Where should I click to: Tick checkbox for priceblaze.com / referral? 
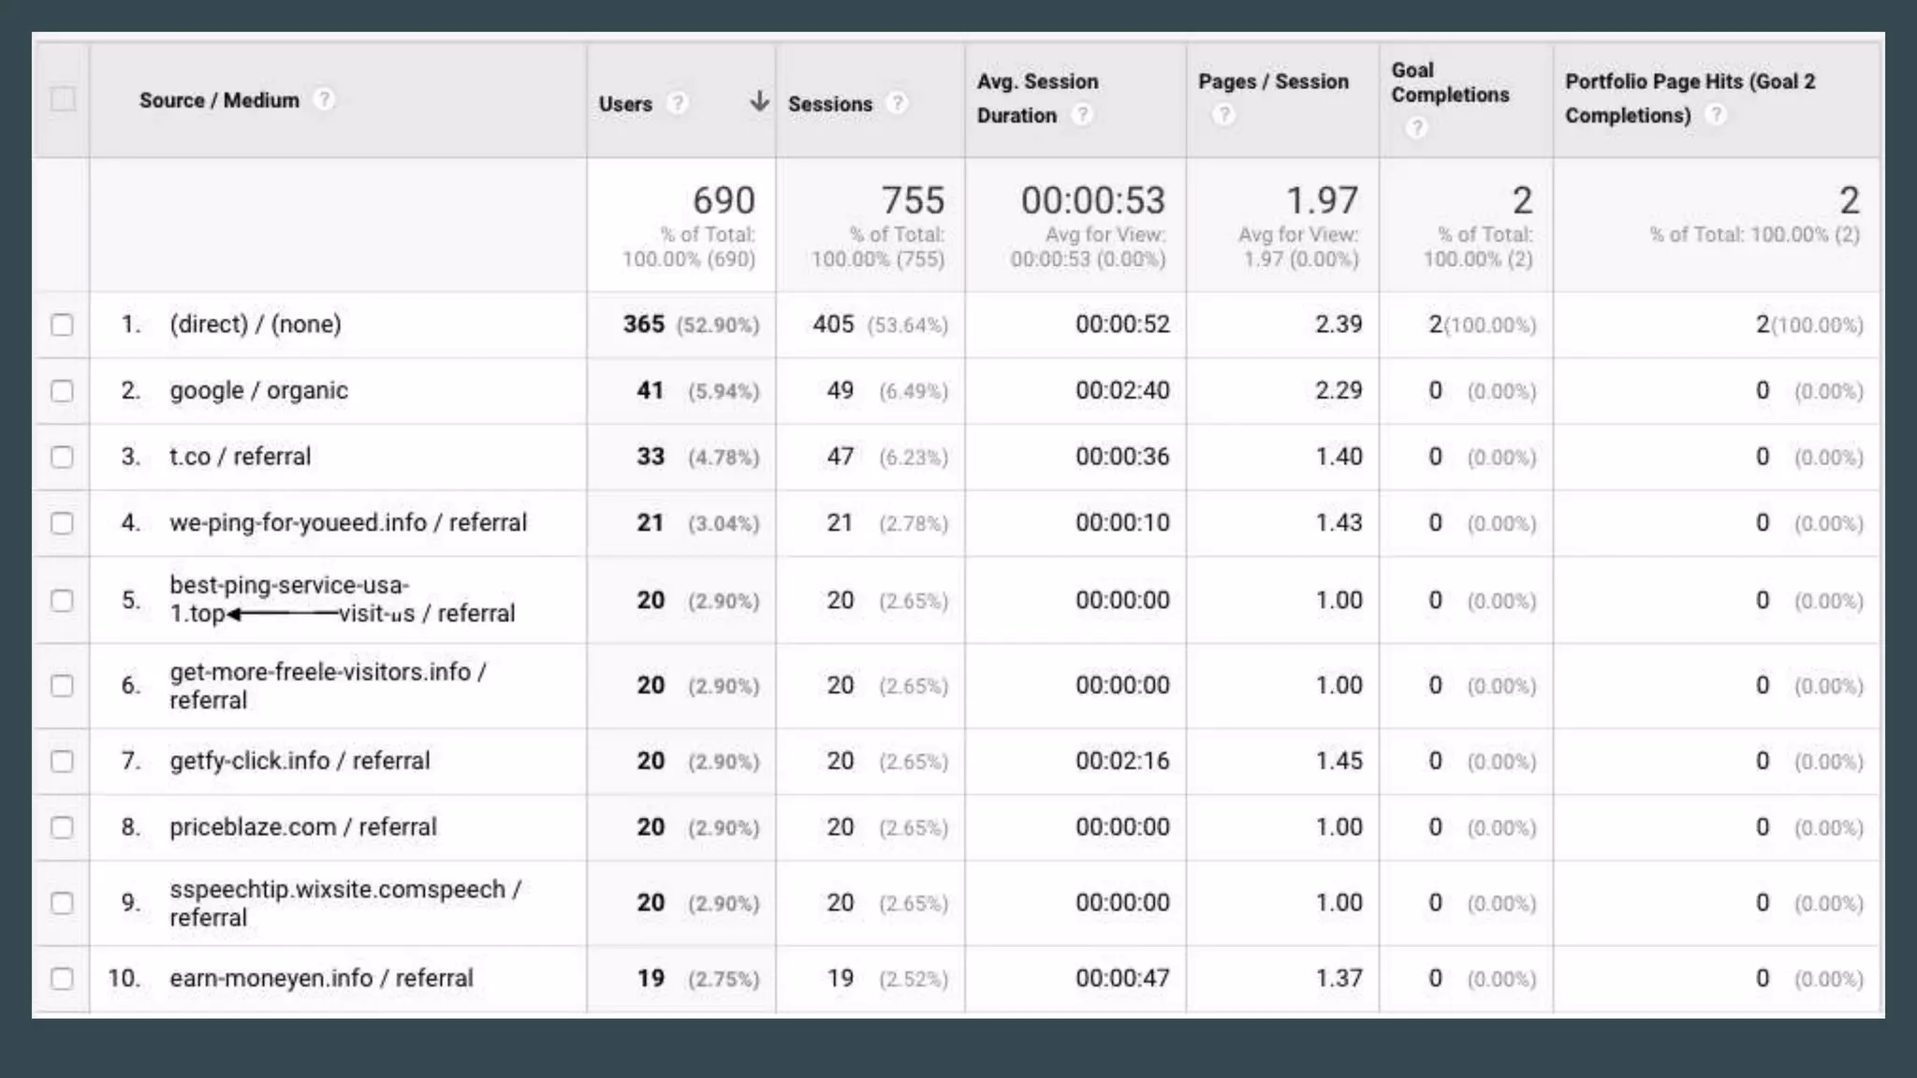[62, 828]
